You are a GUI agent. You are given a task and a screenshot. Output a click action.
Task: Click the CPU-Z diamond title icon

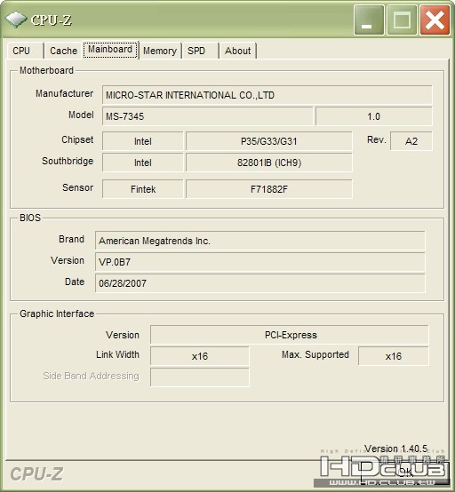pos(16,20)
